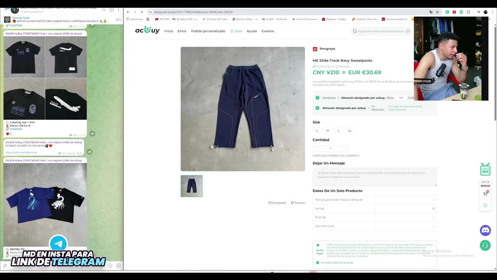Click the Dejar Un Mensaje text box

(375, 177)
